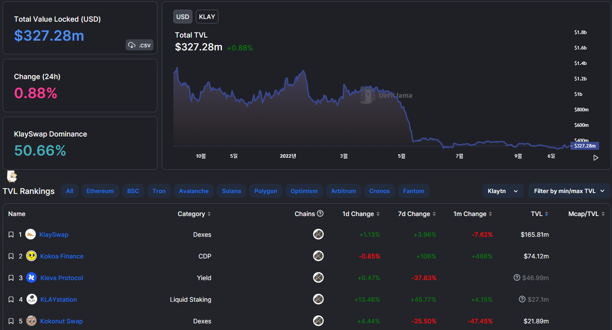Viewport: 612px width, 330px height.
Task: Click the help icon beside $46.99m TVL
Action: tap(516, 277)
